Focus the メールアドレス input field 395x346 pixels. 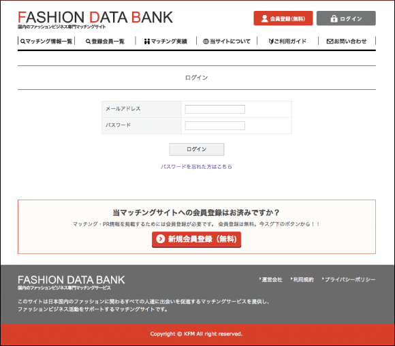[x=215, y=110]
